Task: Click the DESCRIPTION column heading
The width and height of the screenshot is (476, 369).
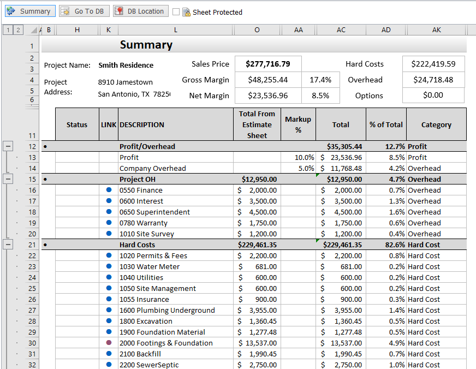Action: pyautogui.click(x=175, y=124)
